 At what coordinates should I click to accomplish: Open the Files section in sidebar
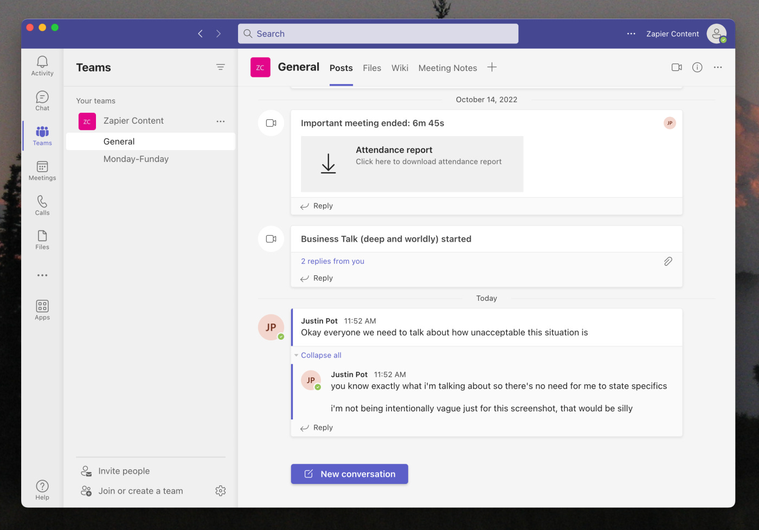[42, 240]
